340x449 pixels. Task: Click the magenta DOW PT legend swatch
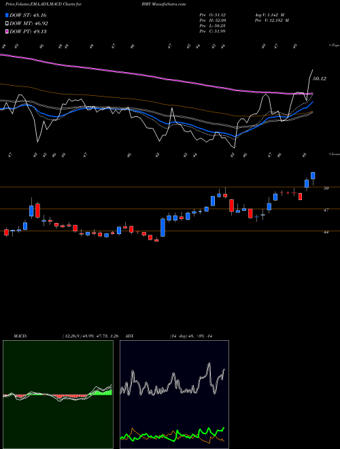click(7, 31)
